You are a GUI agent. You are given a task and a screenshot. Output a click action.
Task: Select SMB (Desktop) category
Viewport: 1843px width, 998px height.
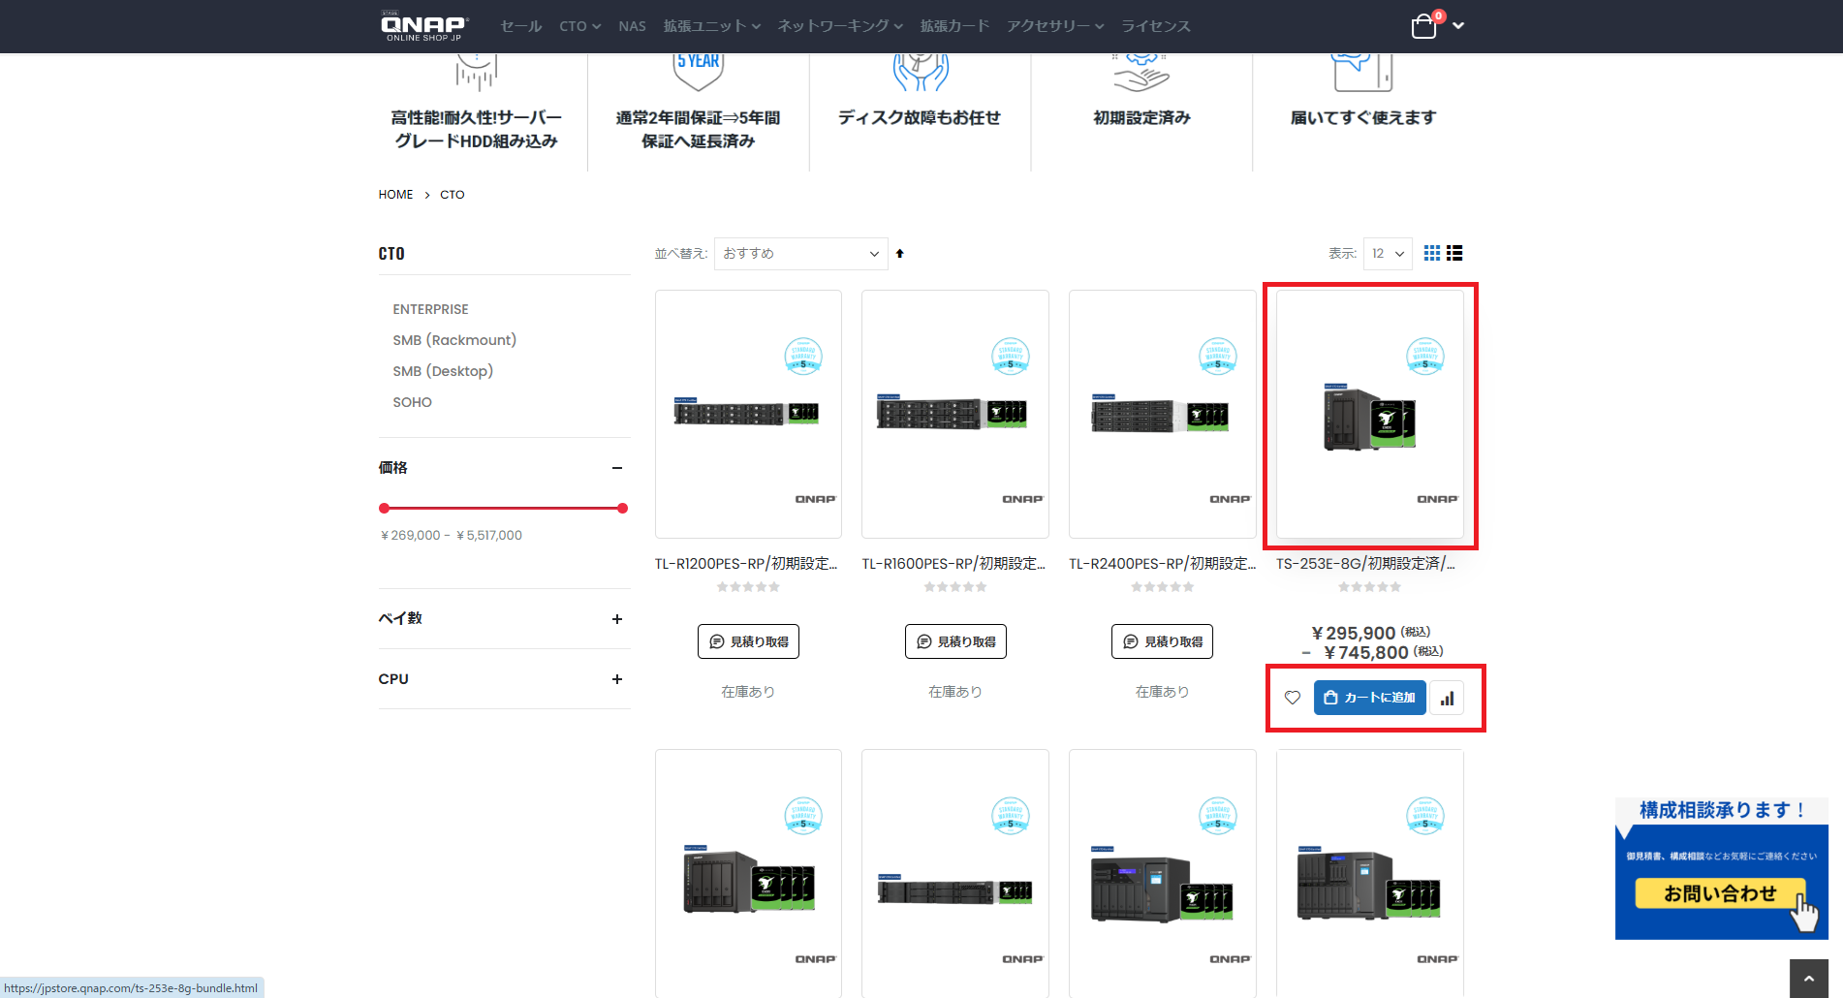[x=443, y=371]
